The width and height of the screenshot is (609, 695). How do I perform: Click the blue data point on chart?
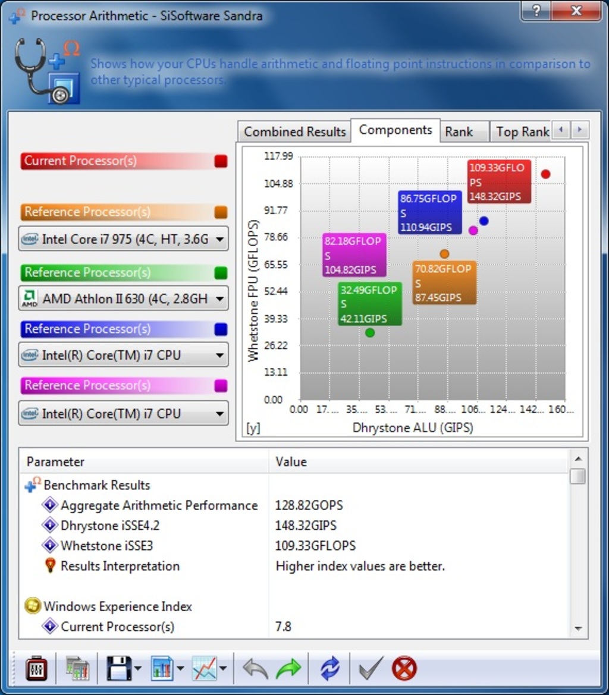click(484, 221)
